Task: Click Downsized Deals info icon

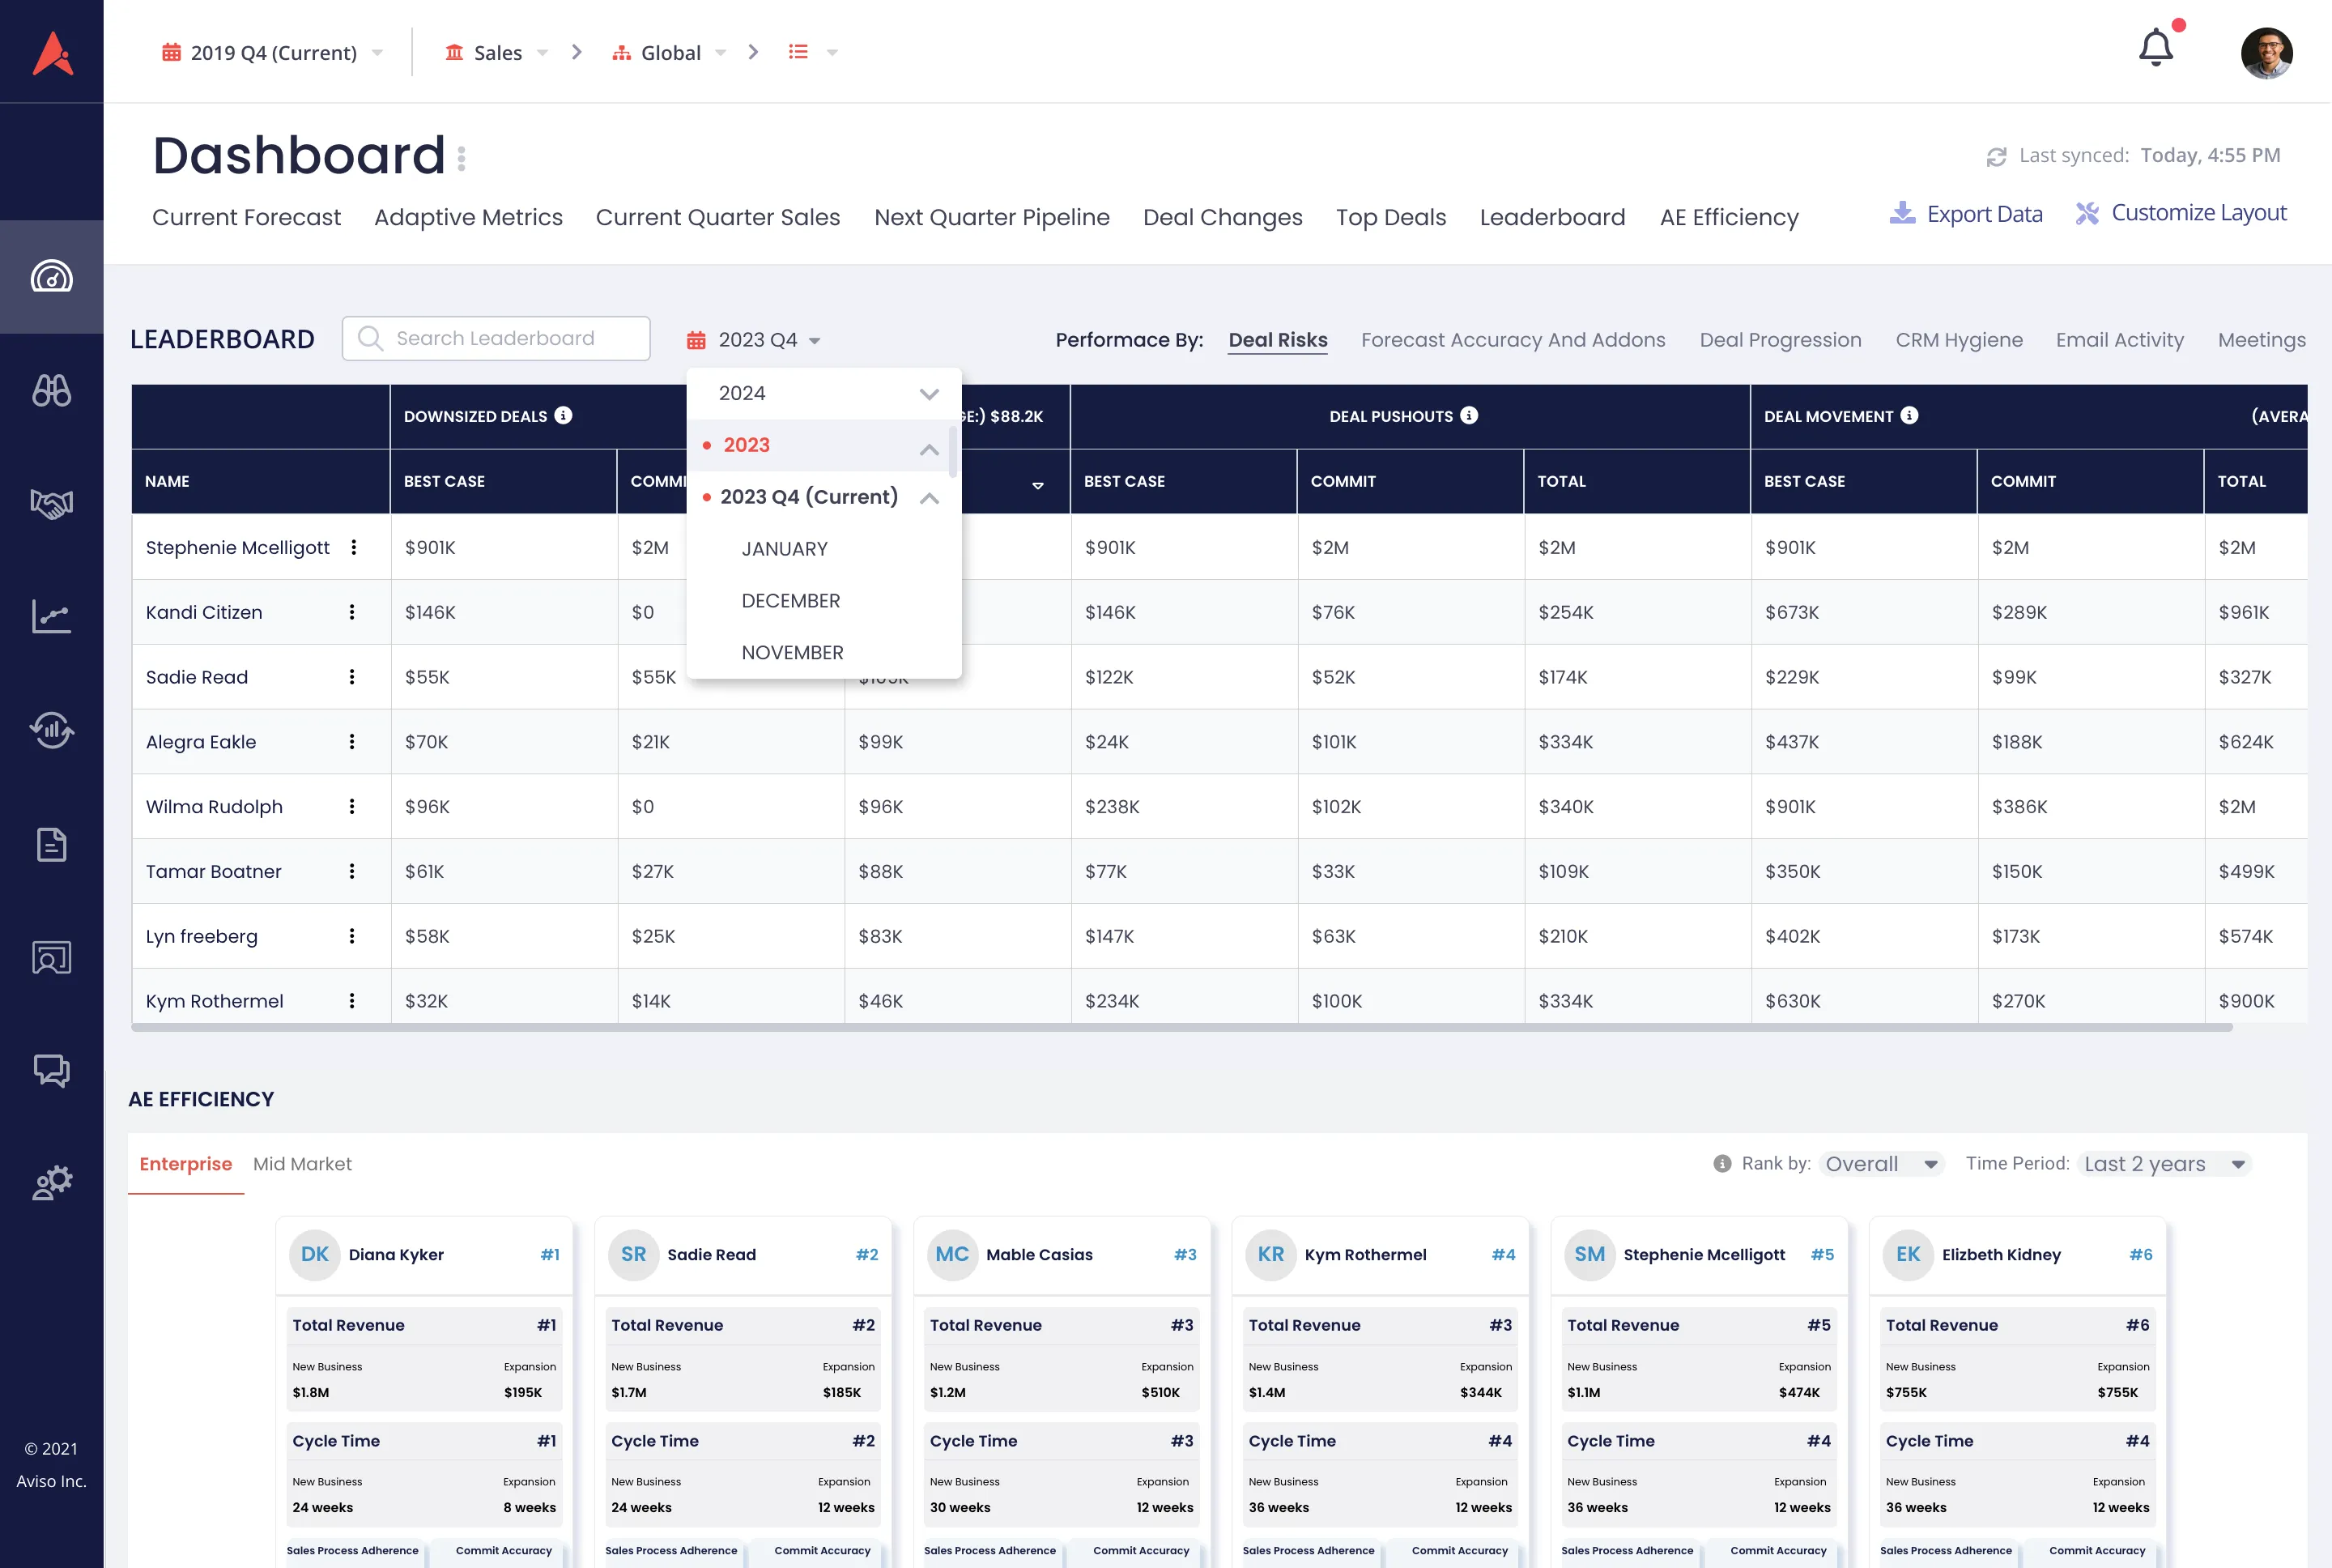Action: (x=564, y=415)
